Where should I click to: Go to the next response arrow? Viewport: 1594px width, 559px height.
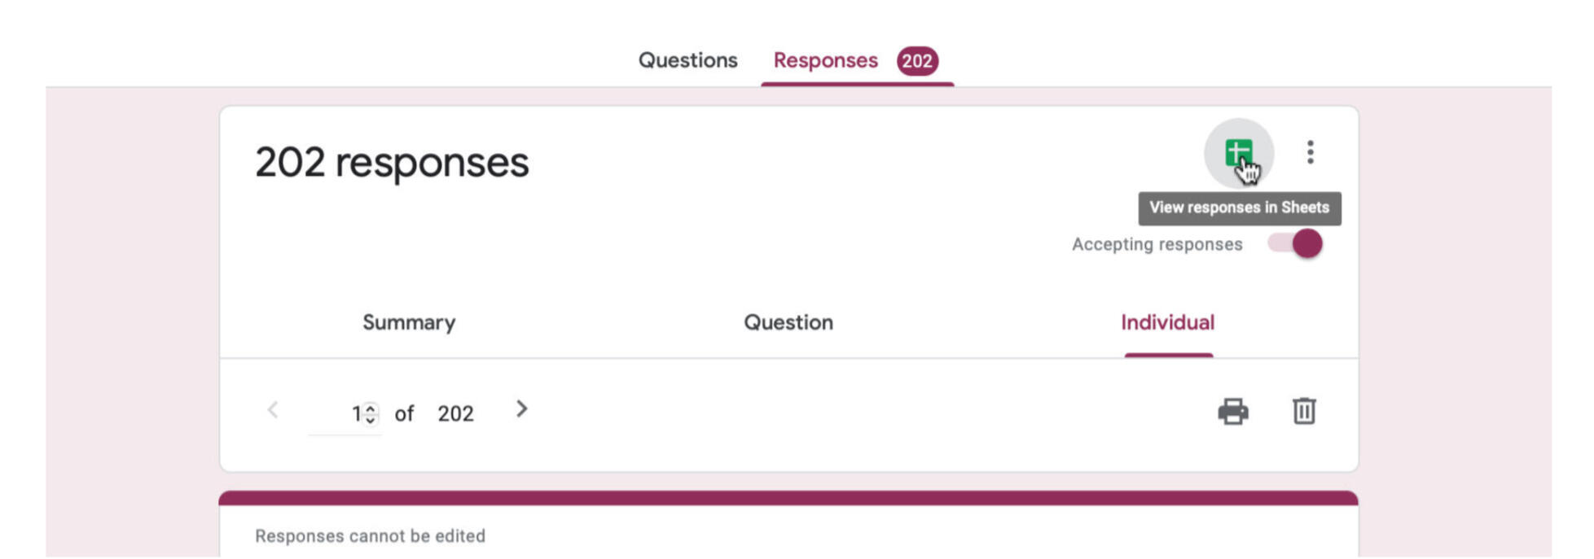(522, 409)
